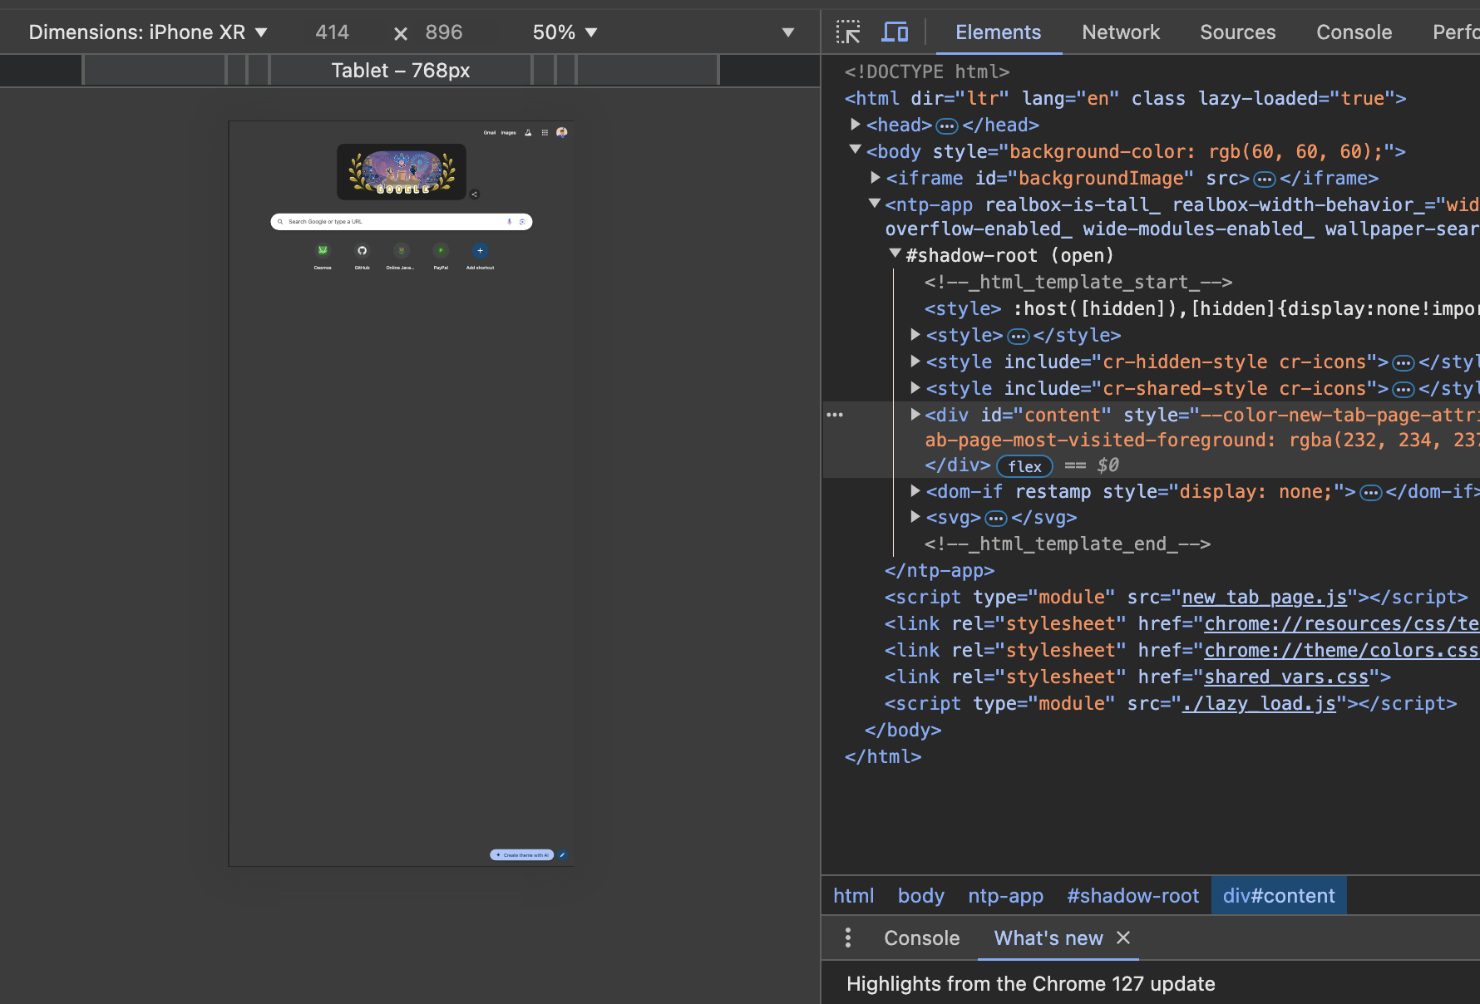Open the Online Java shortcut tile

coord(402,256)
